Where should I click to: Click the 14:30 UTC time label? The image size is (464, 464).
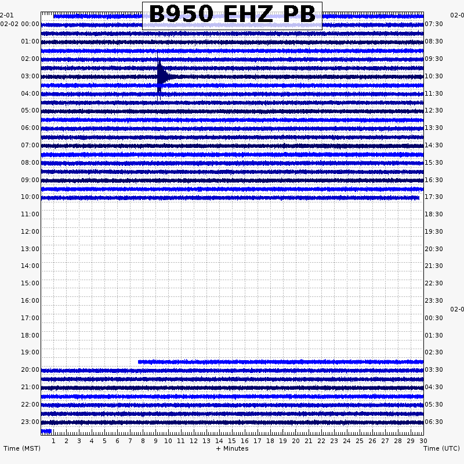(434, 146)
